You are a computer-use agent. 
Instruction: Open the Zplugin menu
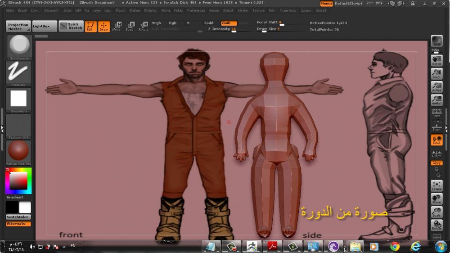(306, 10)
